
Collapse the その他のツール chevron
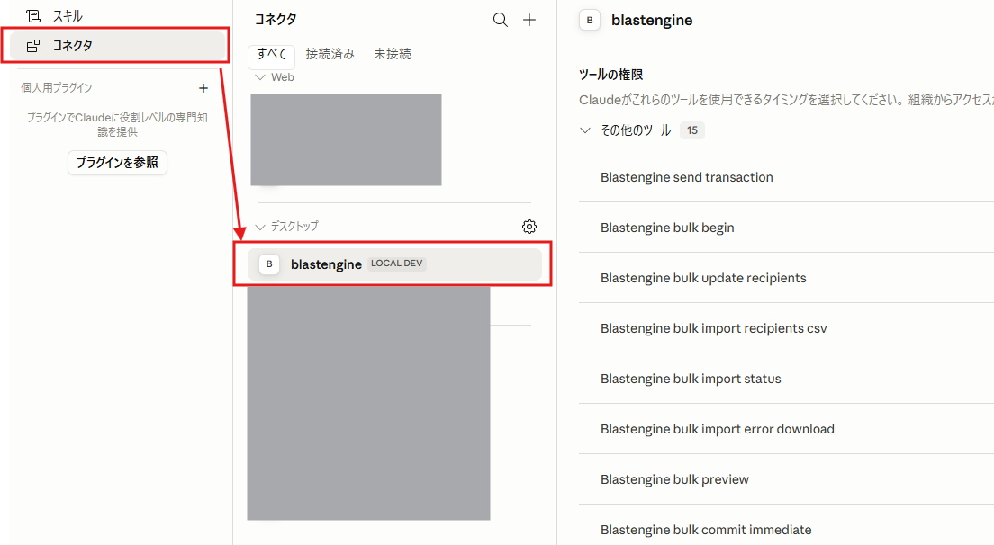point(585,130)
